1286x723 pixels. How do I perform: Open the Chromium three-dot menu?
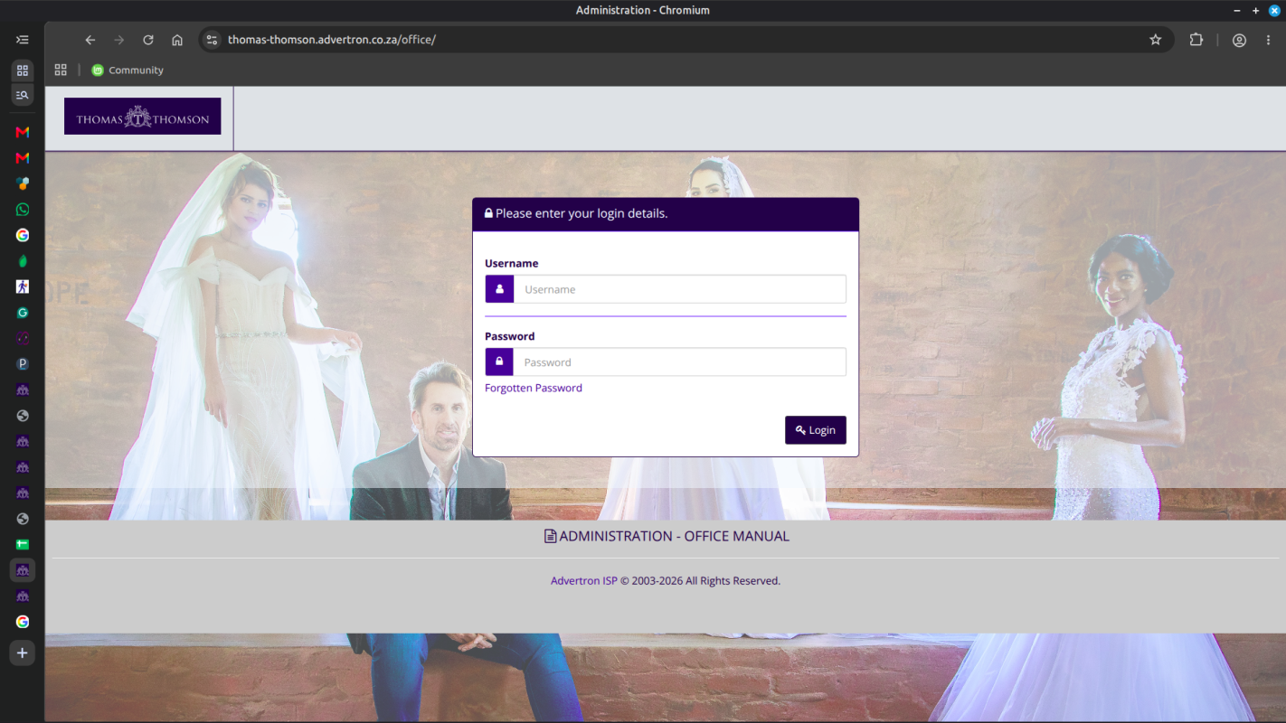(1269, 40)
